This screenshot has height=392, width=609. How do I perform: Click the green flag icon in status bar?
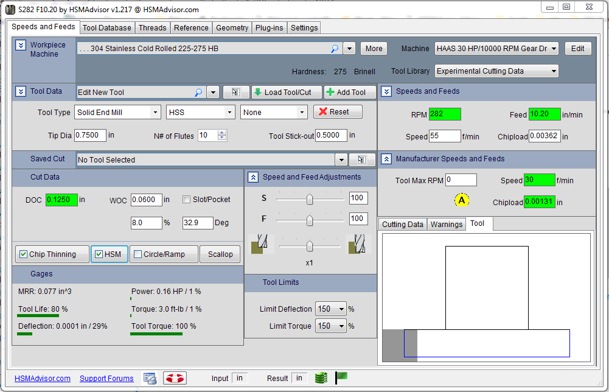pyautogui.click(x=341, y=377)
